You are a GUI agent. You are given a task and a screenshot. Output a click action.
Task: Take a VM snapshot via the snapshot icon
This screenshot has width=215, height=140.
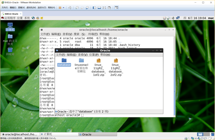[x=77, y=8]
